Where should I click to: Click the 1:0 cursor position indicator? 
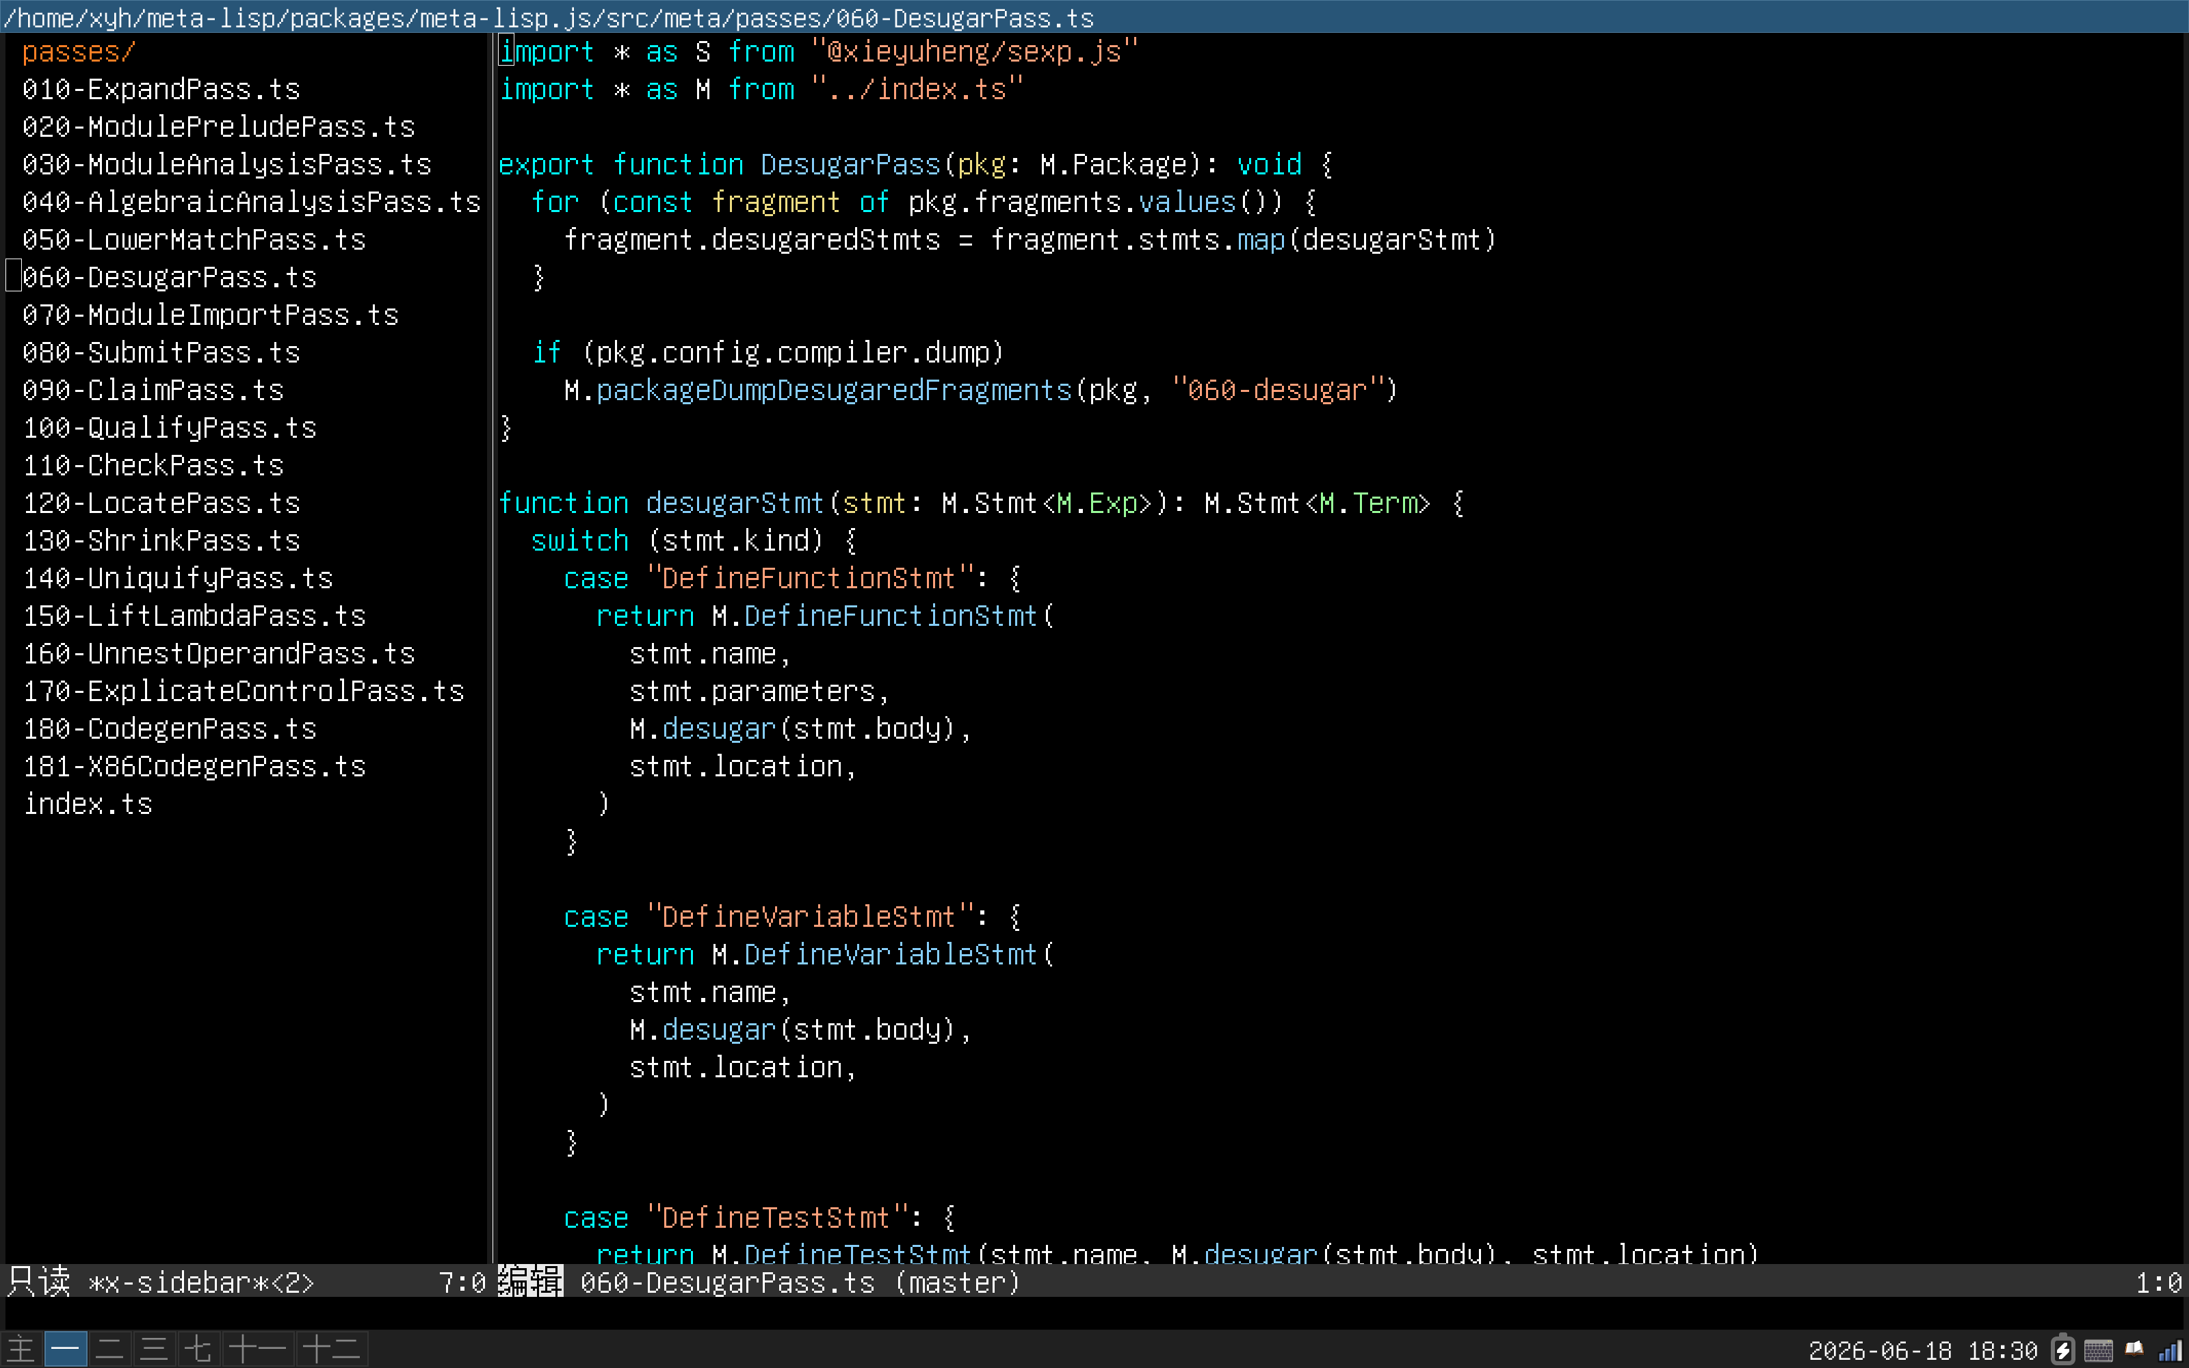coord(2158,1282)
